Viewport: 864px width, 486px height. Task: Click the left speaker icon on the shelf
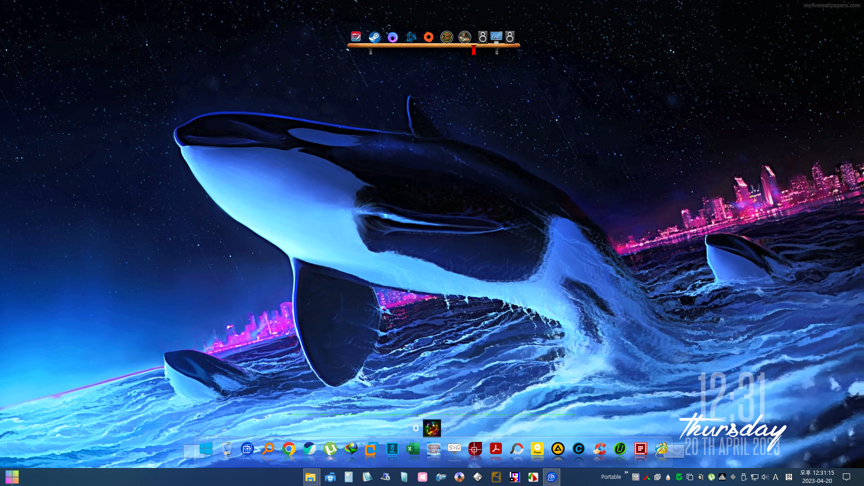(x=482, y=37)
